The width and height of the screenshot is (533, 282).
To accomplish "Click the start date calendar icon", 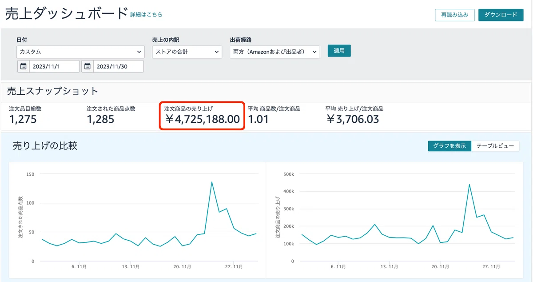I will pyautogui.click(x=23, y=66).
